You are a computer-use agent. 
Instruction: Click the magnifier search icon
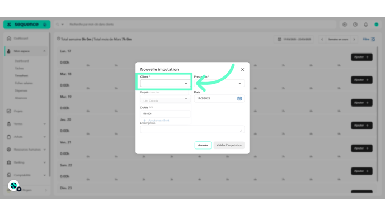58,25
